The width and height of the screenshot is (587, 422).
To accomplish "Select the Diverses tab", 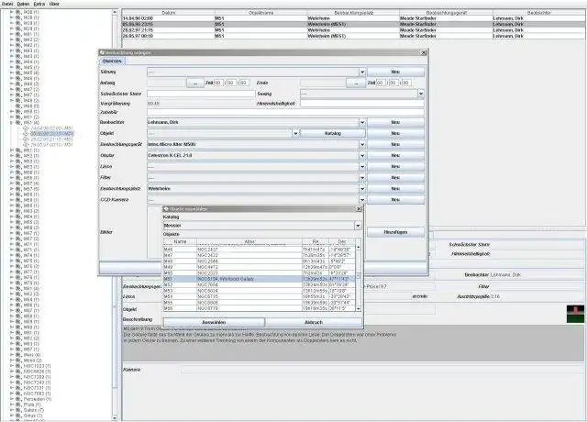I will (x=112, y=61).
